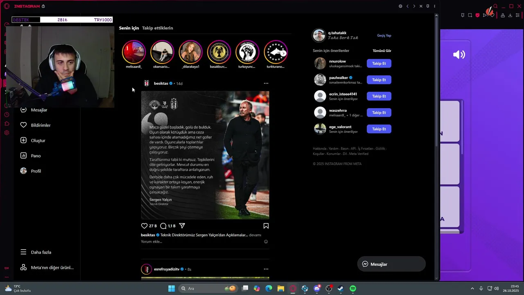Go back in Instagram panel
Screen dimensions: 524x295
coord(407,6)
